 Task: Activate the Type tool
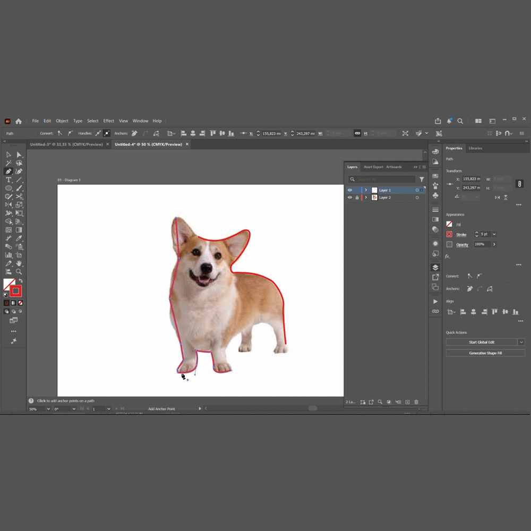(8, 180)
